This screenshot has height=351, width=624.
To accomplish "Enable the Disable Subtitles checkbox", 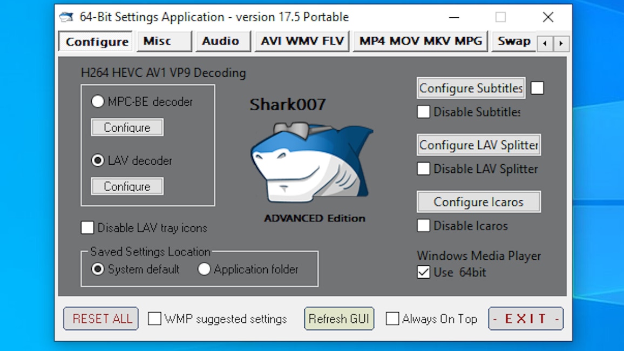I will tap(423, 112).
